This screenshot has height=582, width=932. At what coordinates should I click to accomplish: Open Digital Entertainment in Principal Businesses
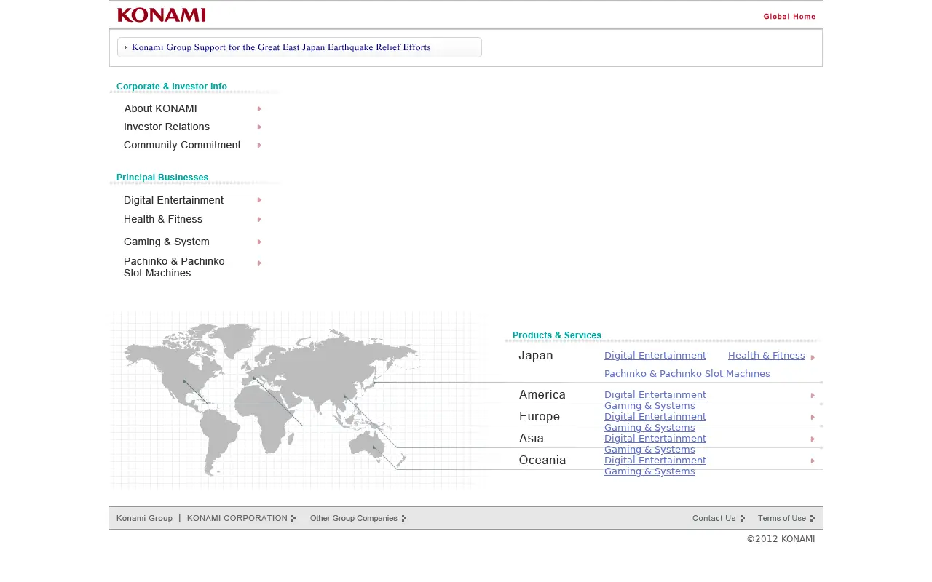tap(173, 200)
